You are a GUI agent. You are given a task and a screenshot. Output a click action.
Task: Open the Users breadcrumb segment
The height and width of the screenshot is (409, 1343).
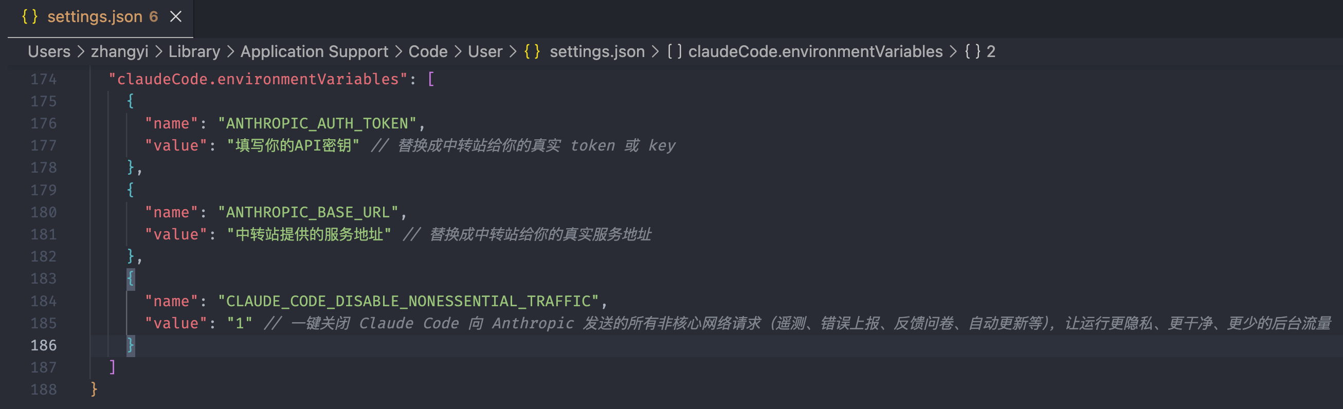coord(49,51)
